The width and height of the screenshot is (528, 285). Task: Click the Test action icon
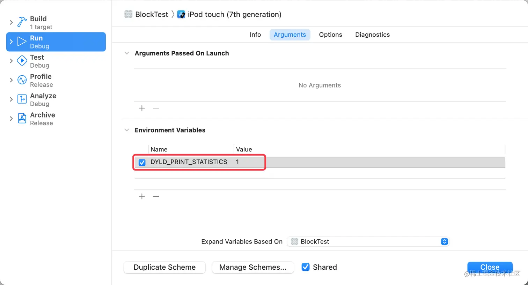click(22, 61)
